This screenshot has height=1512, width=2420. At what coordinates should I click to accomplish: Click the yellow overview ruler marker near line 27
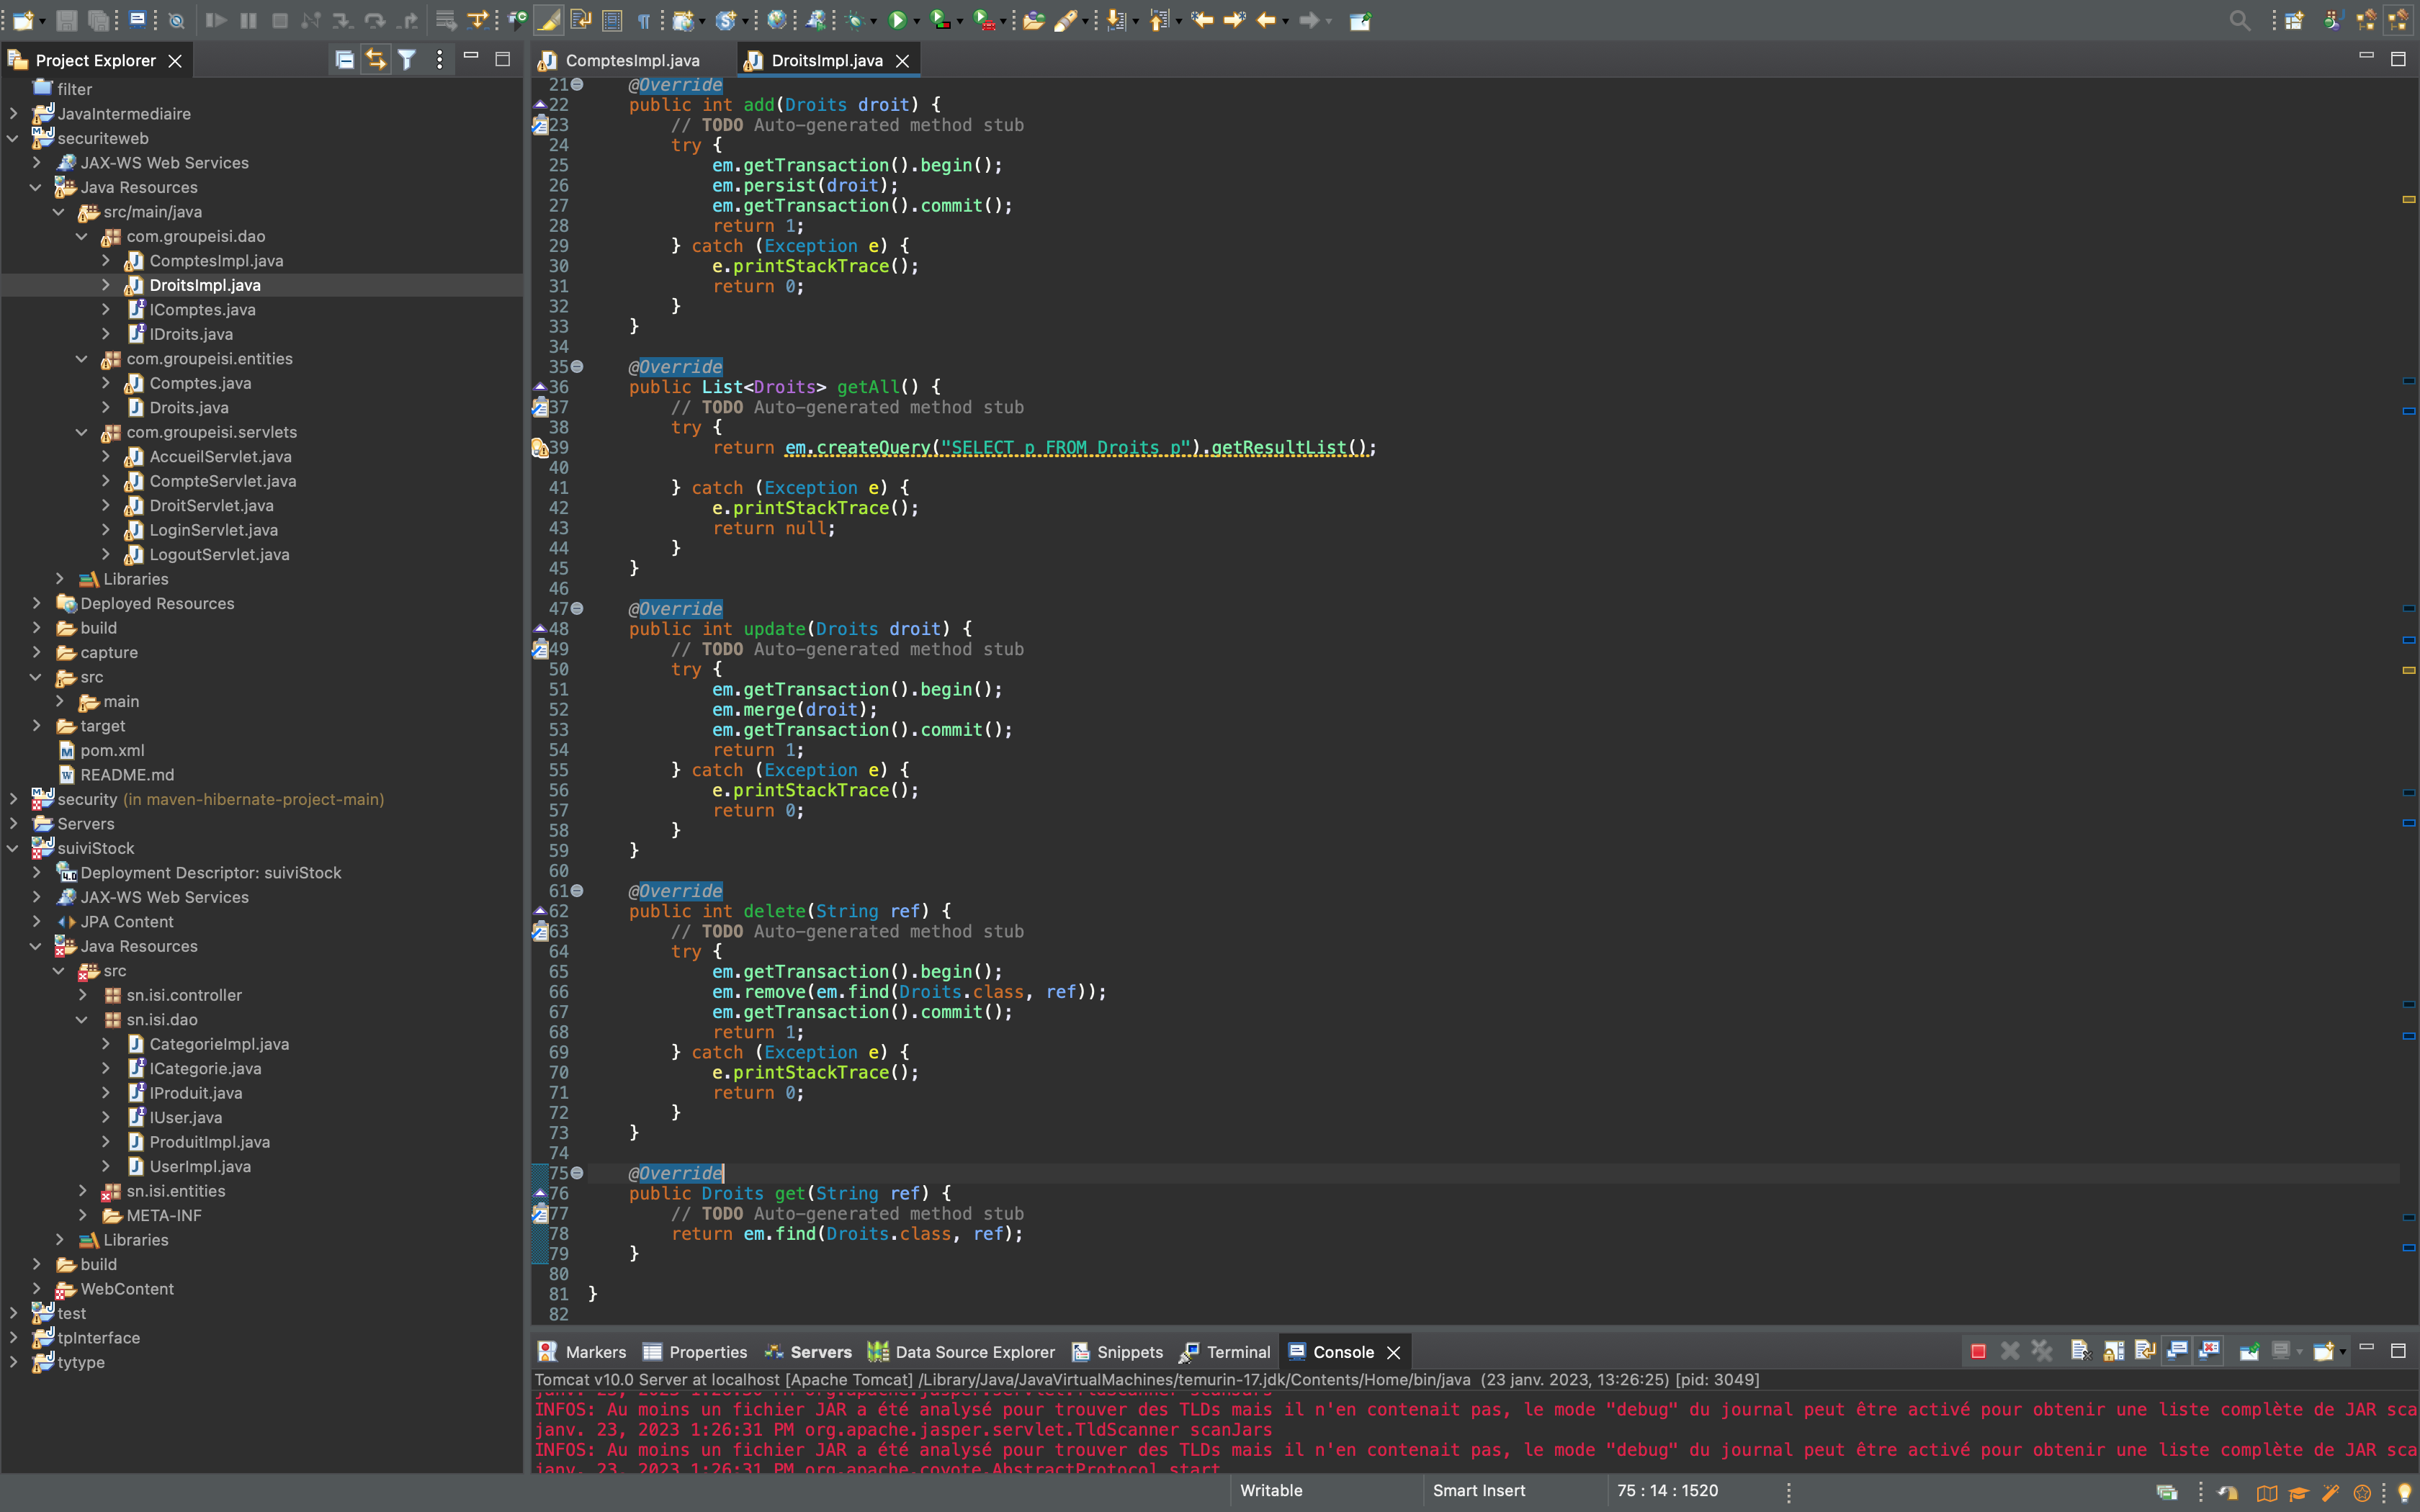click(x=2408, y=200)
